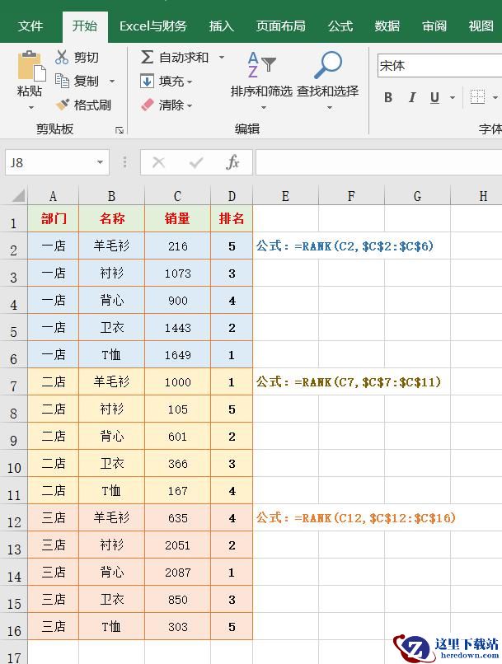
Task: Open the clipboard pane dialog launcher
Action: pos(120,130)
